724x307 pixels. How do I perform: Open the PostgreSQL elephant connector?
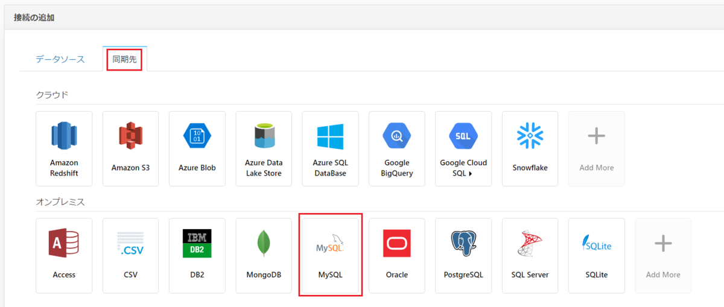tap(463, 256)
